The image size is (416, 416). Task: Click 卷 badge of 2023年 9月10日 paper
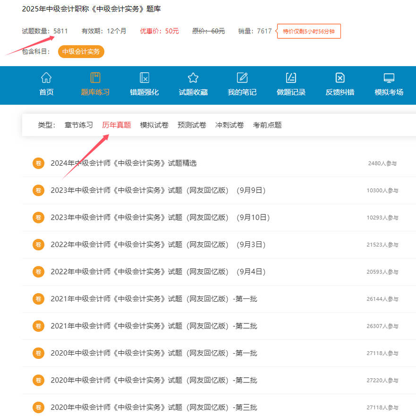click(38, 218)
